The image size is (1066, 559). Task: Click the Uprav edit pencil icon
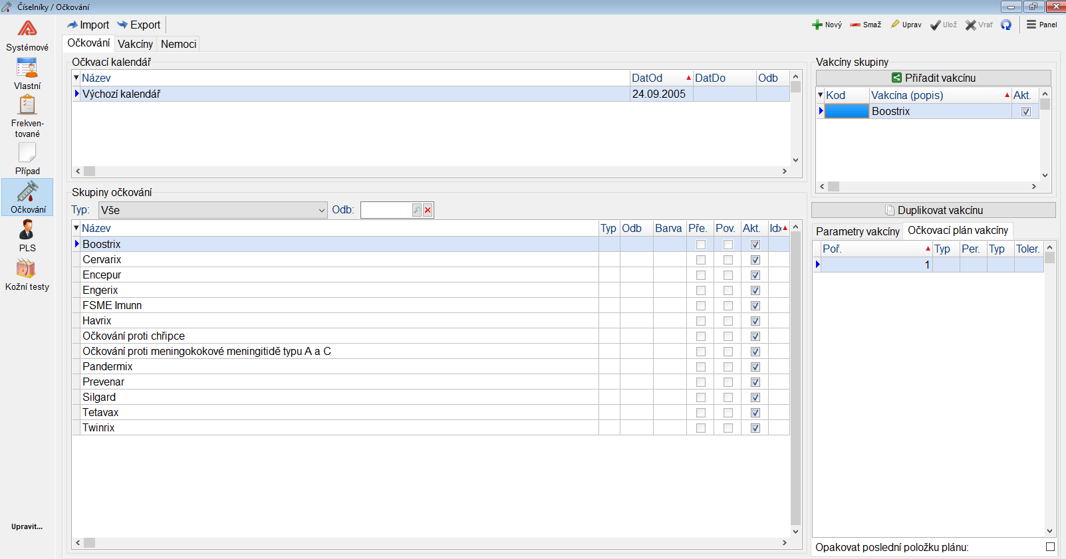pos(895,25)
